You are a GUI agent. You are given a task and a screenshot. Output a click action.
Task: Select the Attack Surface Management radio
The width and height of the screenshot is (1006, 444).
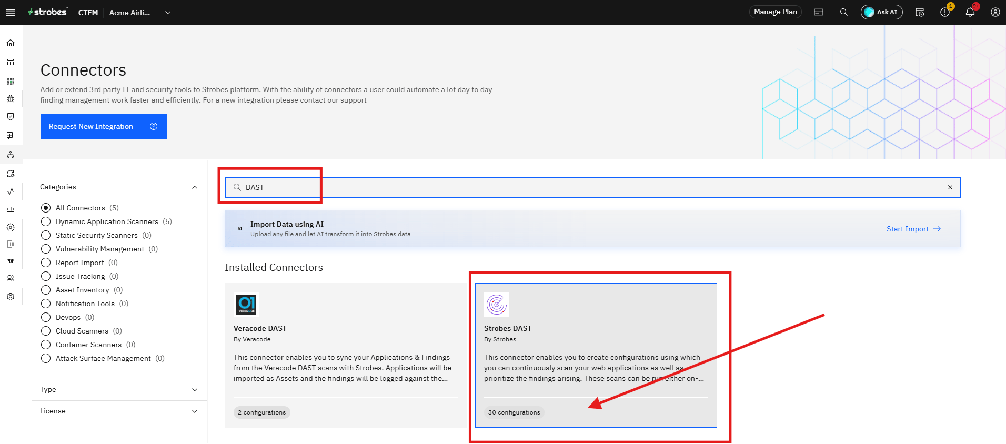click(46, 358)
